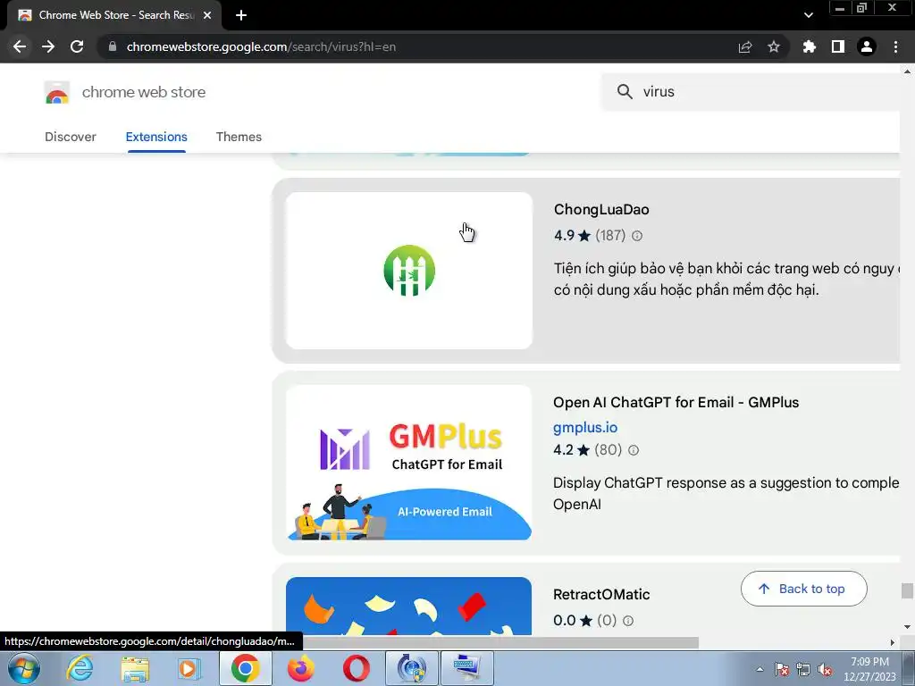The height and width of the screenshot is (686, 915).
Task: Click the Back to top button
Action: 803,589
